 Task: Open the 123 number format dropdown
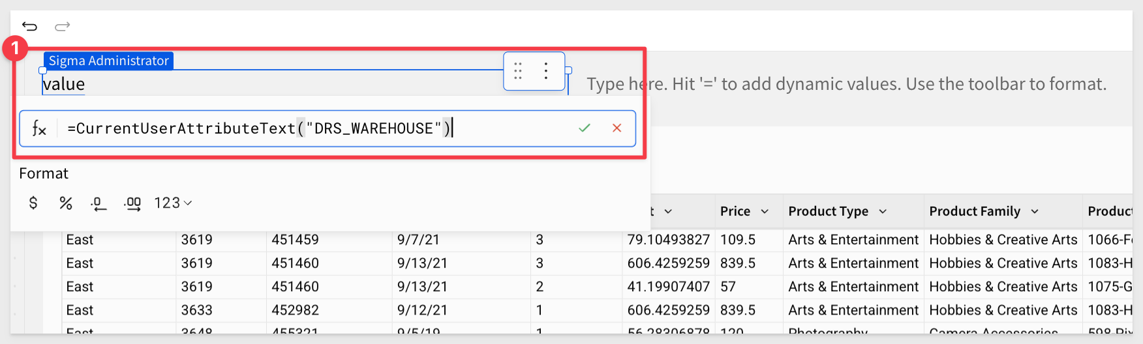pos(173,203)
